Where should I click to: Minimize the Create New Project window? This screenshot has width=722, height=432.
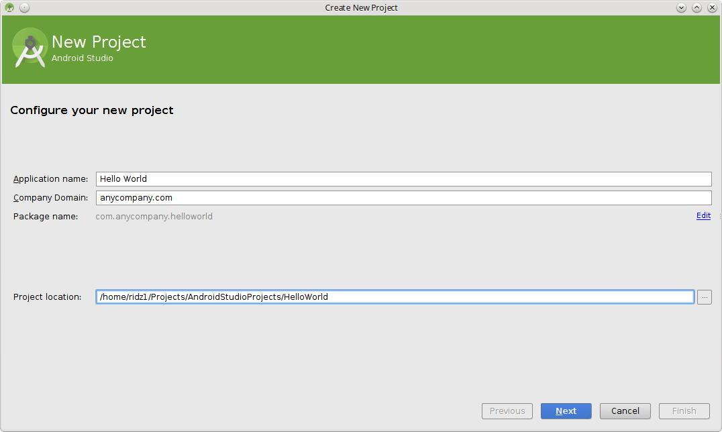(681, 8)
